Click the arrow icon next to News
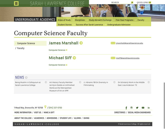Image resolution: width=165 pixels, height=129 pixels. tap(26, 78)
